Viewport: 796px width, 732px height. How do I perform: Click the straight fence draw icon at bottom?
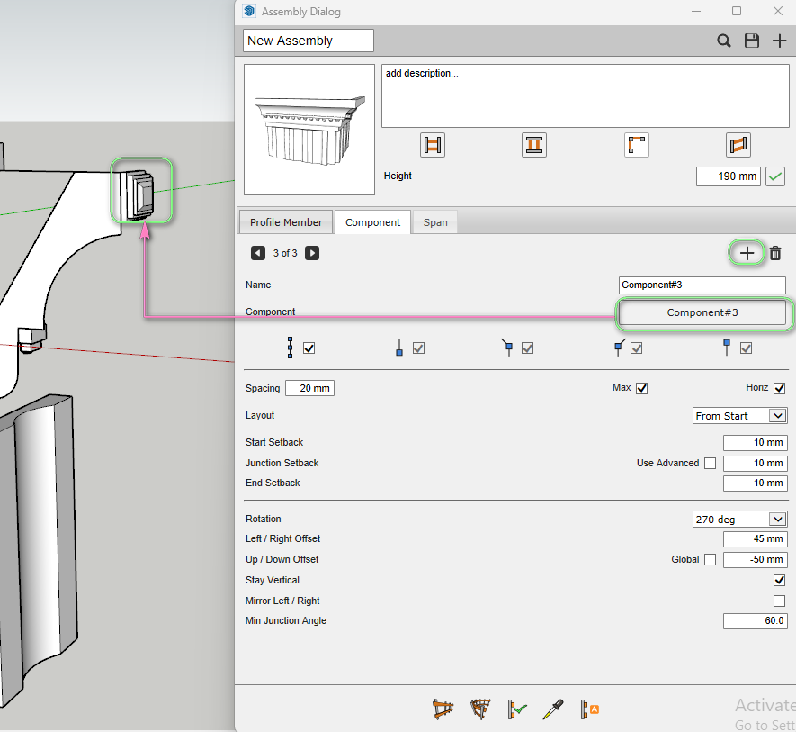(x=442, y=709)
